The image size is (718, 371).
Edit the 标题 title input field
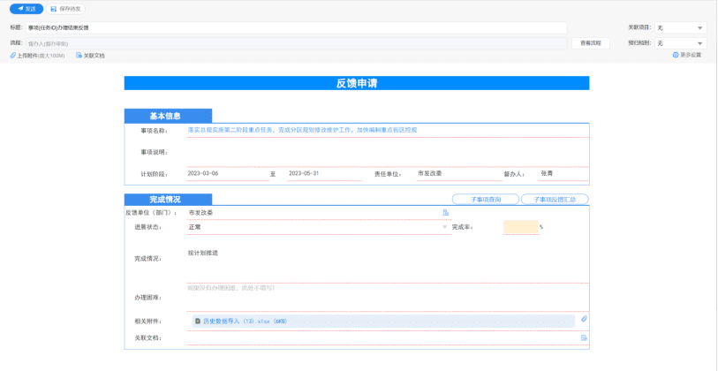(x=296, y=27)
